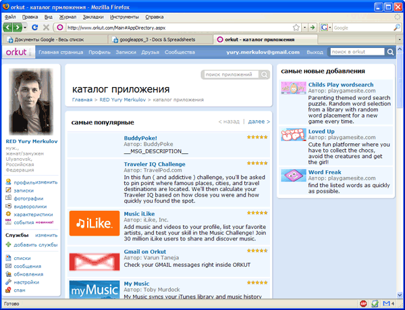Click the Adblock ABP status bar icon
This screenshot has width=405, height=310.
(363, 303)
